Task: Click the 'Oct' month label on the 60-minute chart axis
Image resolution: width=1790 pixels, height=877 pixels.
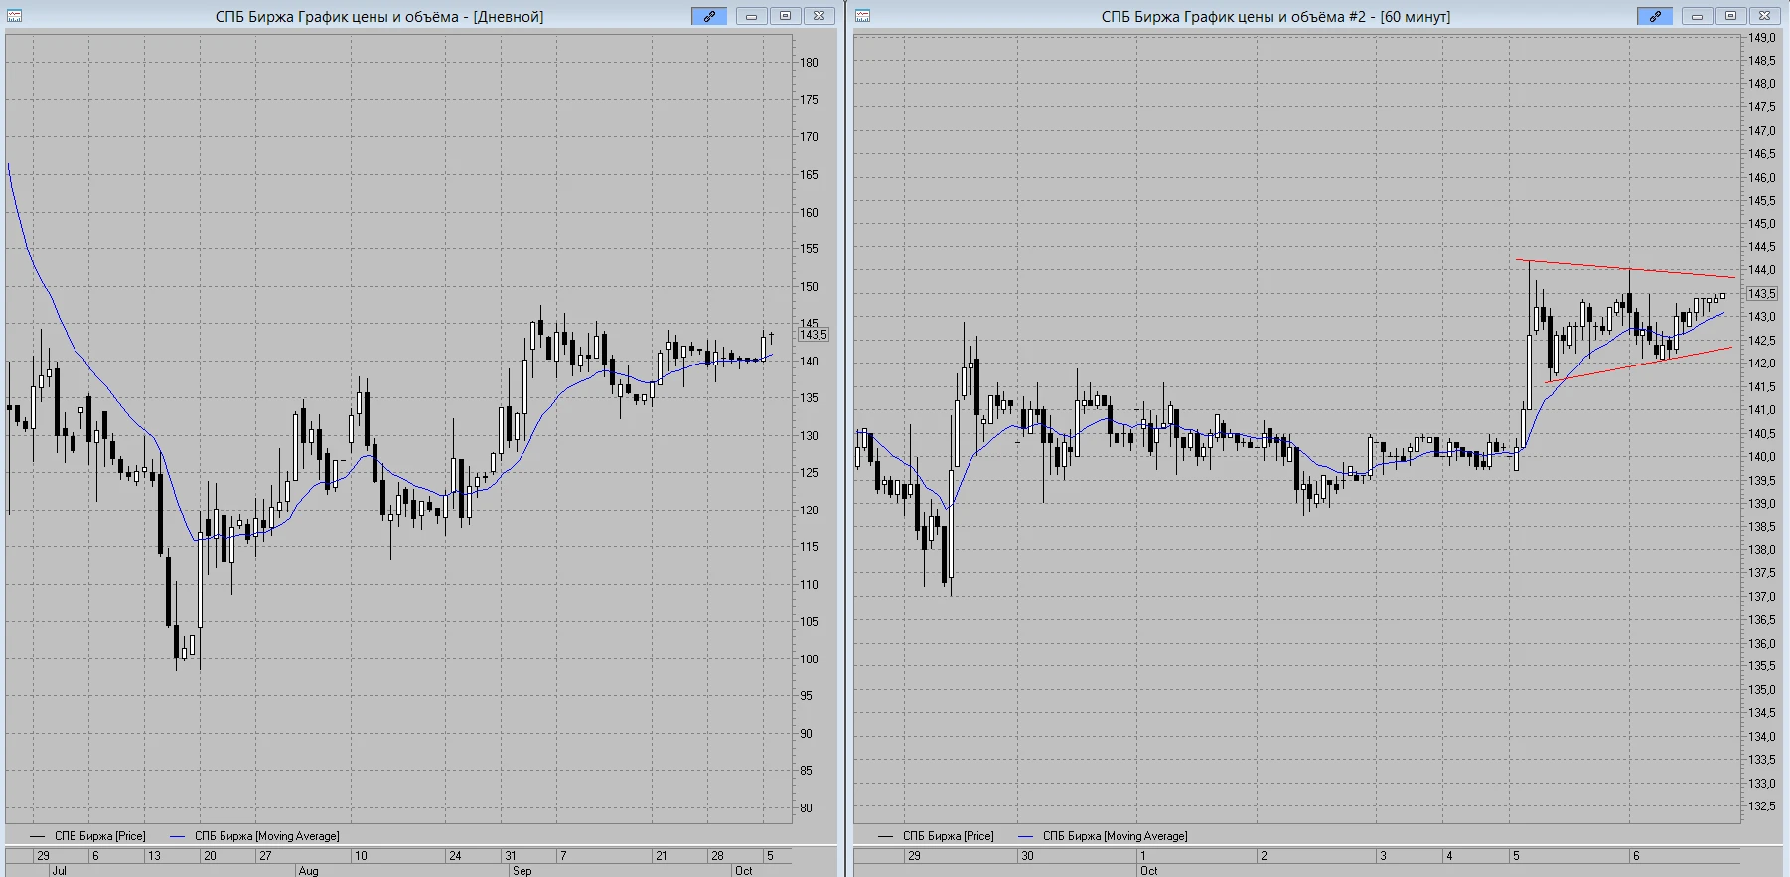Action: (x=1148, y=871)
